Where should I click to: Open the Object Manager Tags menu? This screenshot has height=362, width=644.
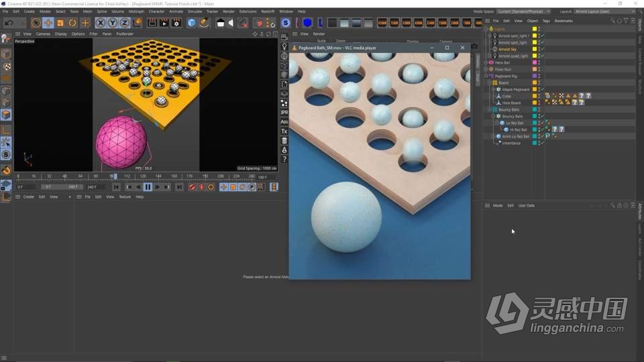coord(546,21)
